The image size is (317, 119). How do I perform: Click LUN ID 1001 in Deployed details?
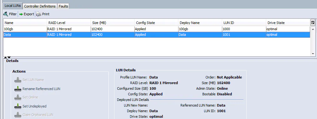point(221,111)
